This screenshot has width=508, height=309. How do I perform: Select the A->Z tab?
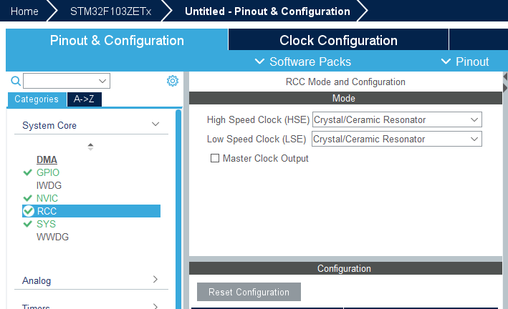point(85,99)
